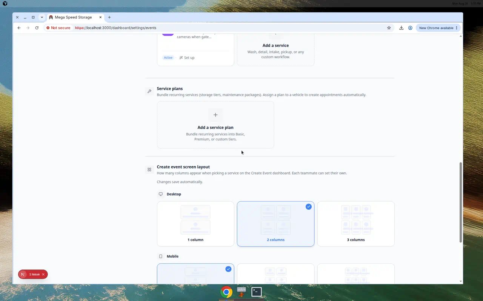Click the Active status badge
Screen dimensions: 483x301
(168, 58)
